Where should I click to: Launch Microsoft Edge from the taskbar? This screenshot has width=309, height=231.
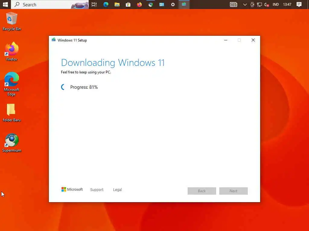[x=106, y=4]
